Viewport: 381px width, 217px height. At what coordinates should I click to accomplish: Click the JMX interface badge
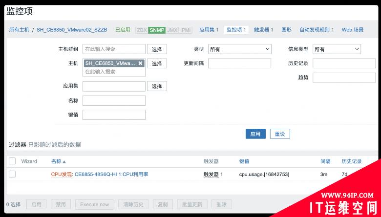pos(172,30)
